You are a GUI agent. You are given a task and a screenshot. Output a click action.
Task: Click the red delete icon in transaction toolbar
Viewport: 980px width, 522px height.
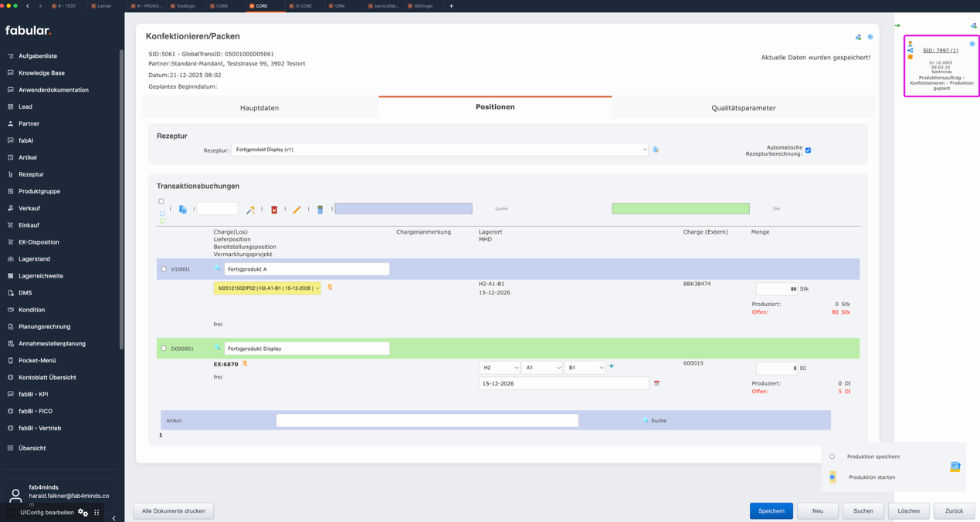274,210
